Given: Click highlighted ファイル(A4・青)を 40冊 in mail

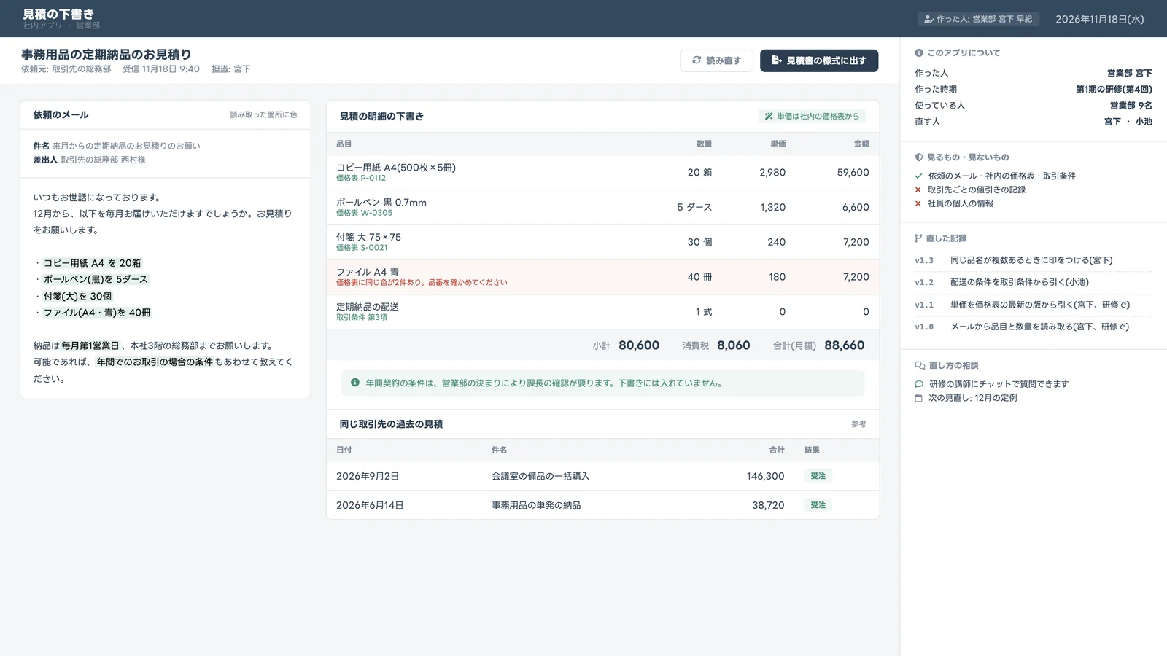Looking at the screenshot, I should tap(97, 313).
